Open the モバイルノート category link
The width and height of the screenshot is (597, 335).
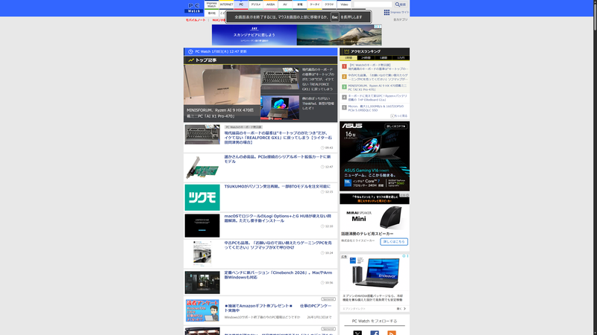click(x=196, y=20)
